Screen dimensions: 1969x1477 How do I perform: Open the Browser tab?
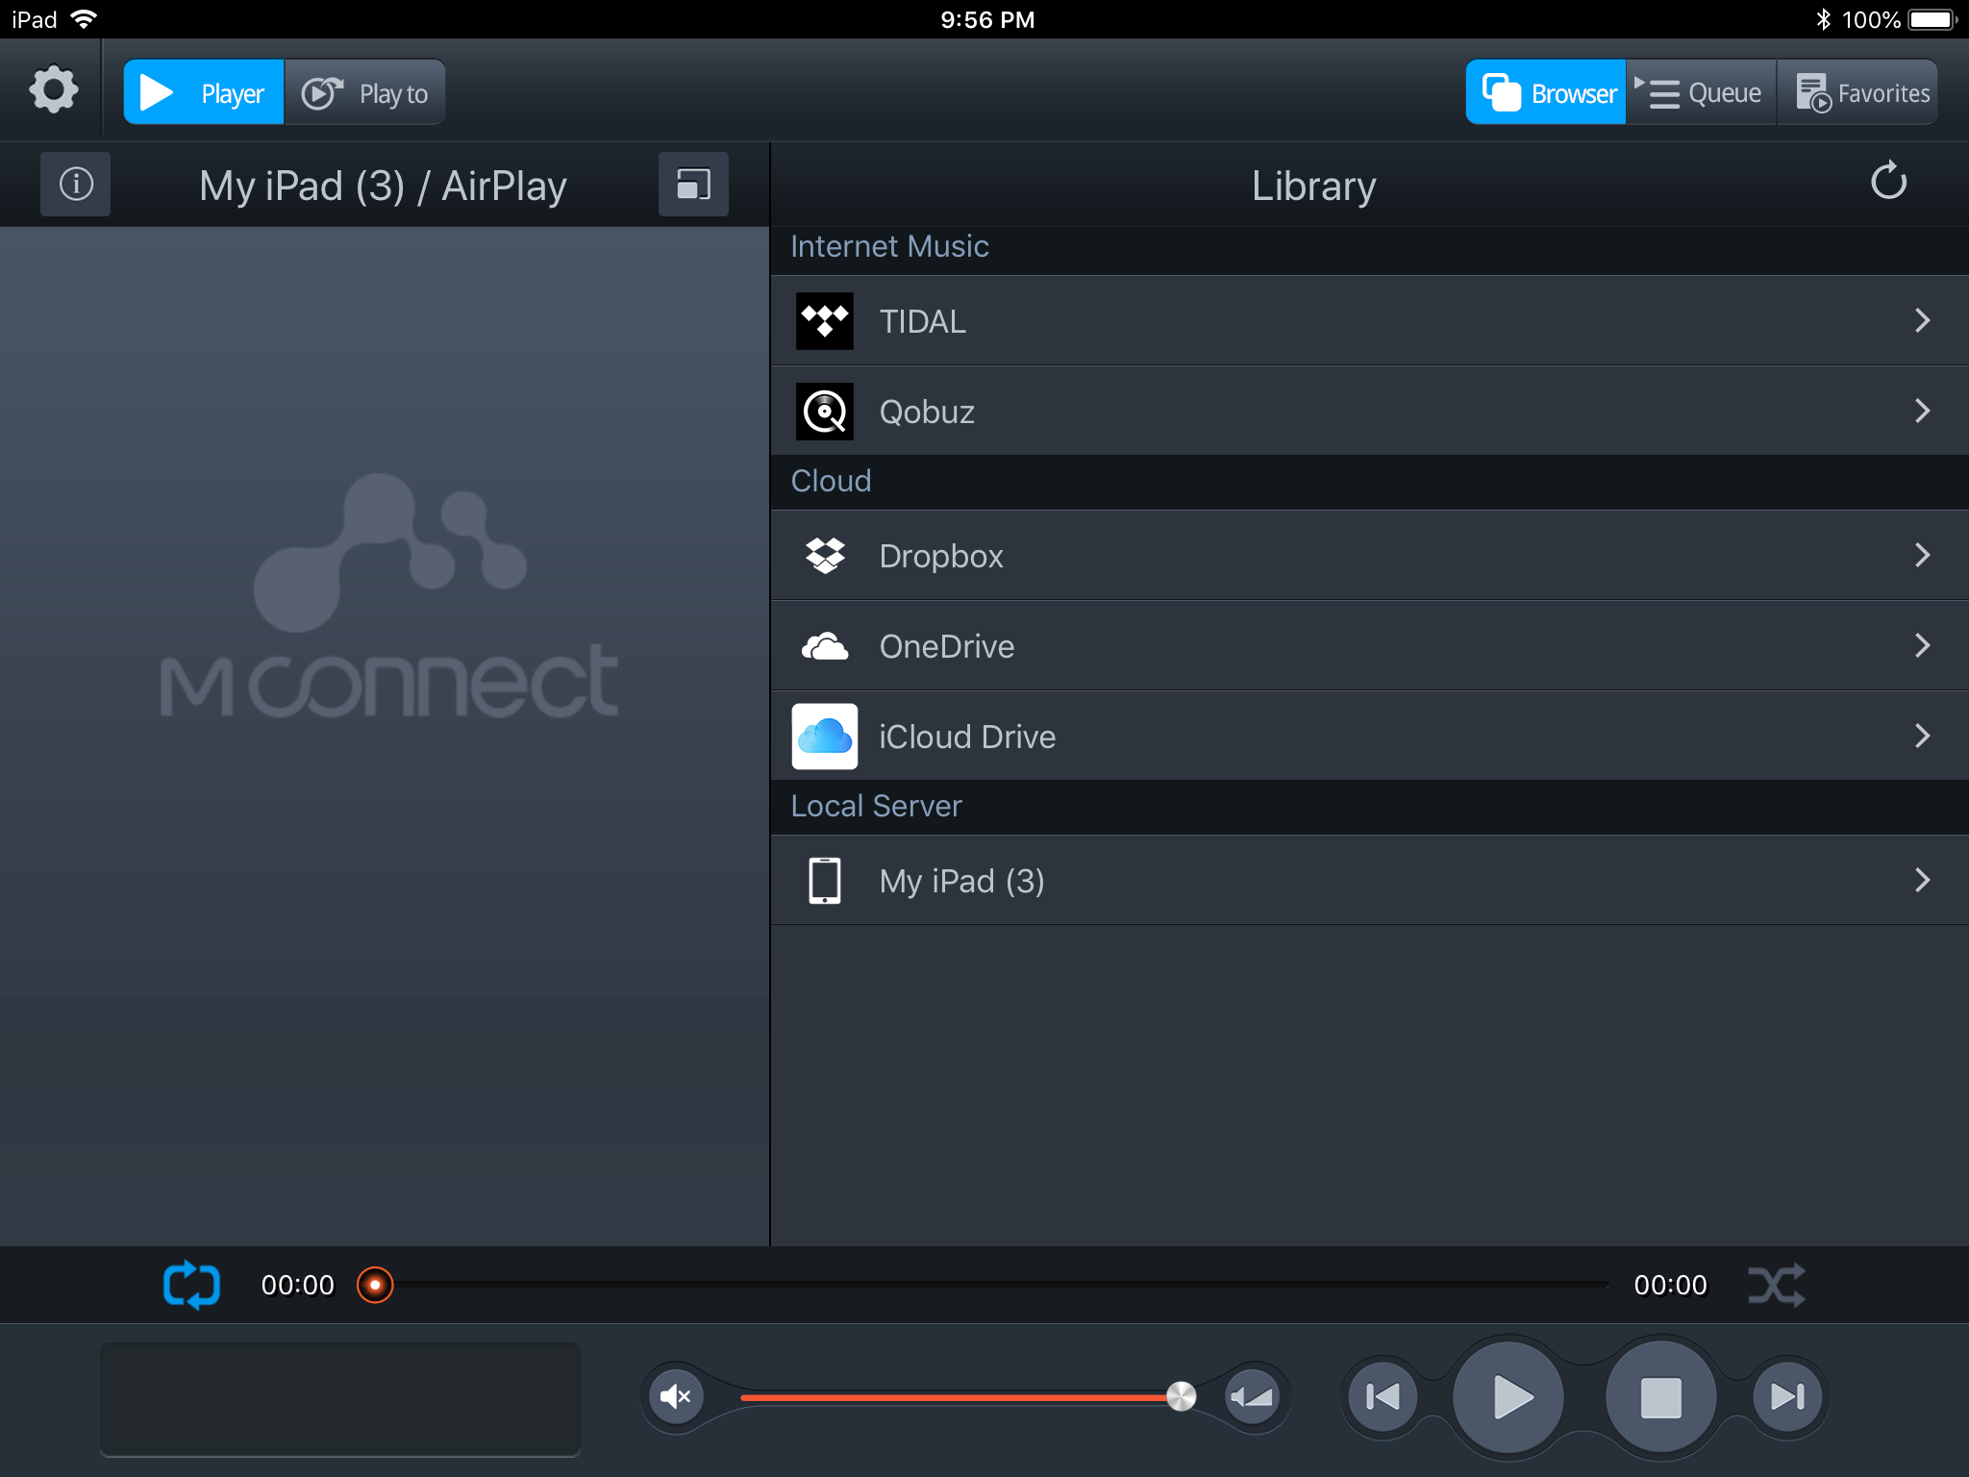pos(1546,92)
